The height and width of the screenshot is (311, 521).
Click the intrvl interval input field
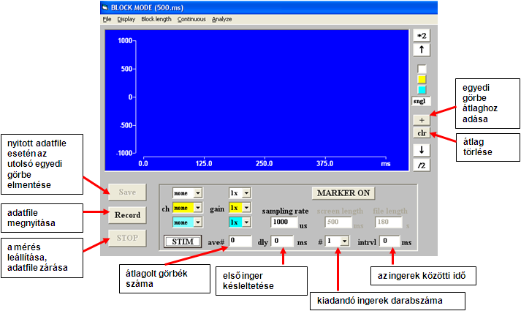(389, 241)
